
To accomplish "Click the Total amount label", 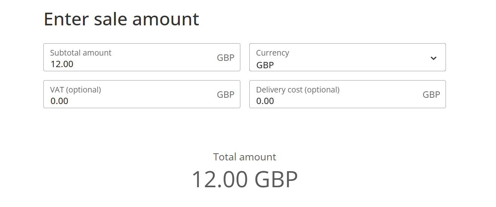I will click(x=244, y=157).
